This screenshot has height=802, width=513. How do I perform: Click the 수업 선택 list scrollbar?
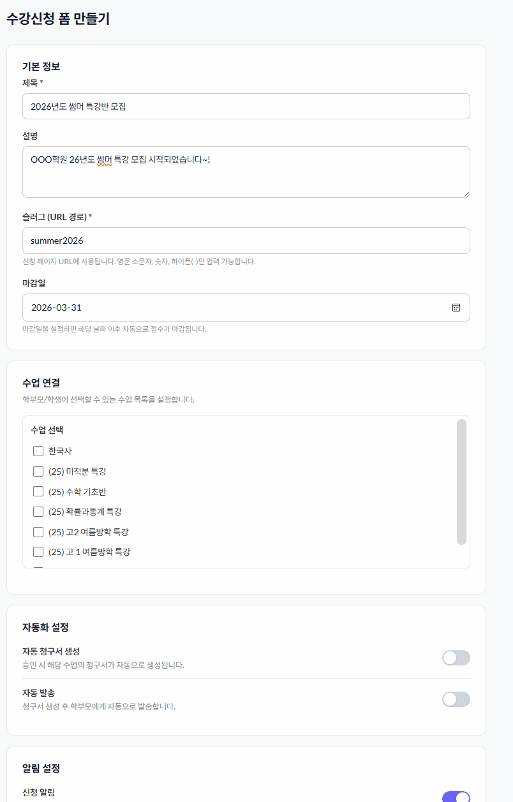coord(461,482)
